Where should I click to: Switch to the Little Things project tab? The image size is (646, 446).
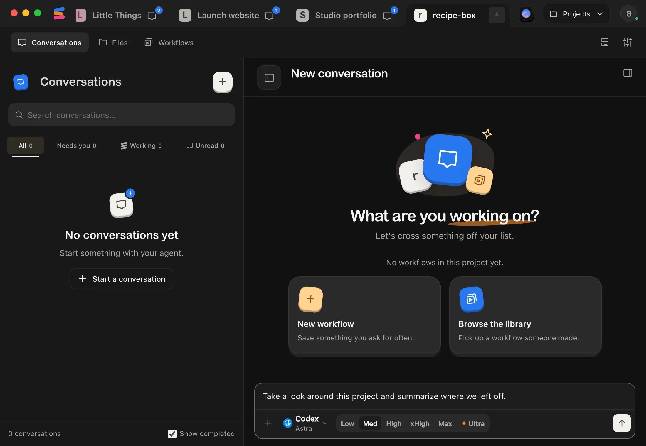[117, 15]
